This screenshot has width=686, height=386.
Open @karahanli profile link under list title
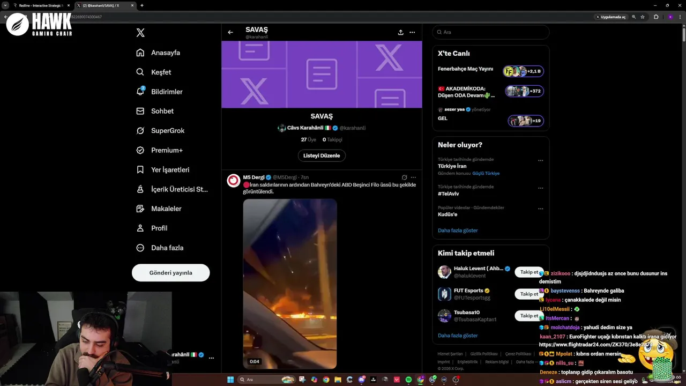(x=352, y=128)
